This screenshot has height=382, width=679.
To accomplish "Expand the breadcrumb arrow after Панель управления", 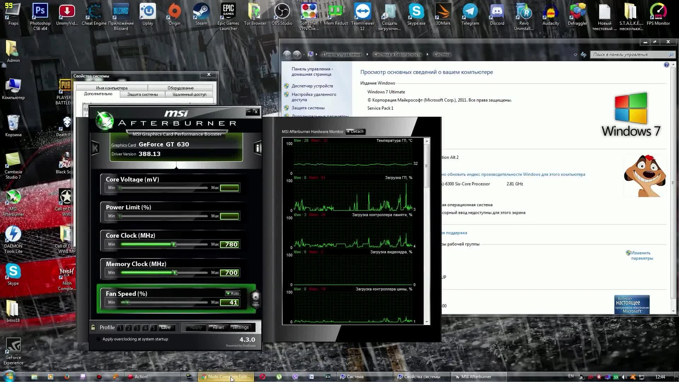I will 367,54.
